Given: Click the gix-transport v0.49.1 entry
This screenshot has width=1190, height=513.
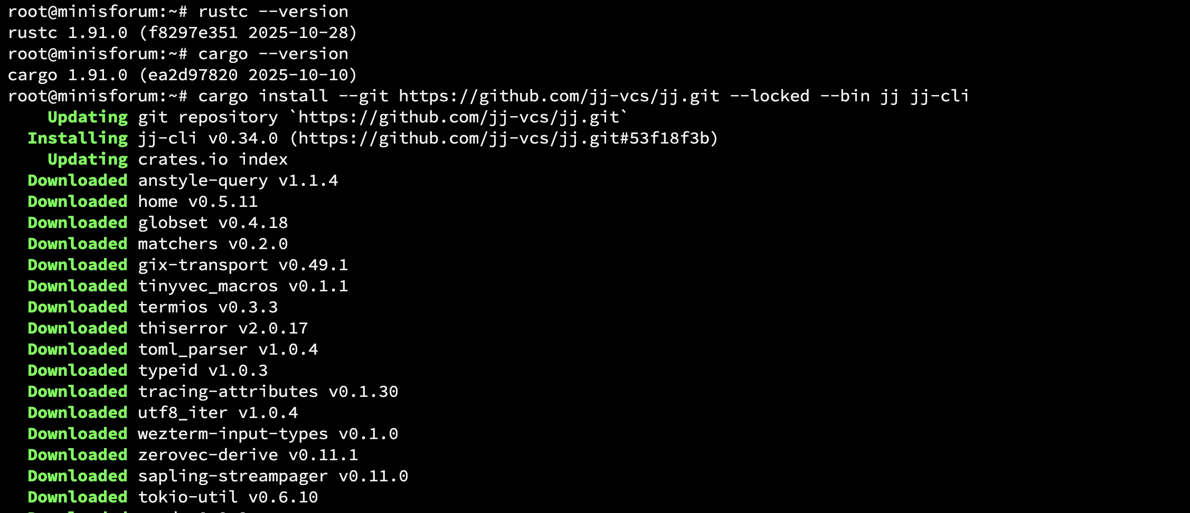Looking at the screenshot, I should (x=243, y=265).
